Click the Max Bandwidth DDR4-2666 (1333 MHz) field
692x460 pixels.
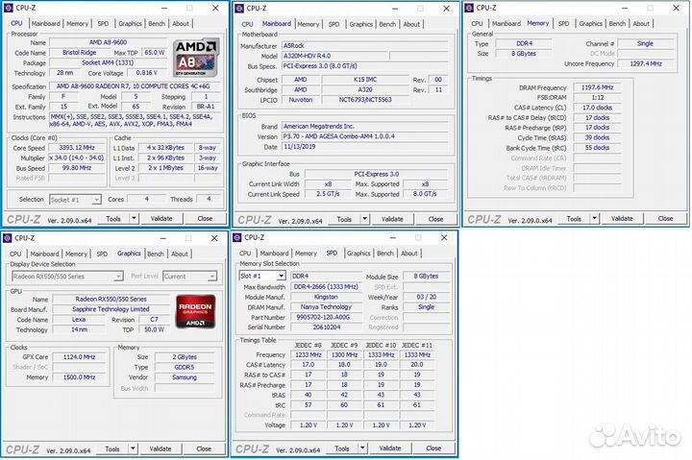(x=326, y=287)
